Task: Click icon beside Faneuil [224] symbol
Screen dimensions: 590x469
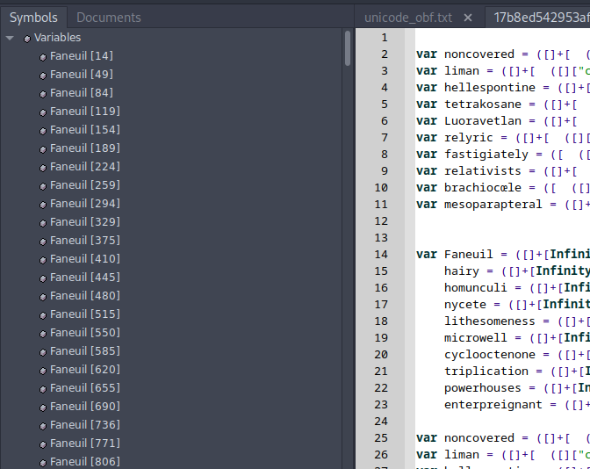Action: (x=43, y=167)
